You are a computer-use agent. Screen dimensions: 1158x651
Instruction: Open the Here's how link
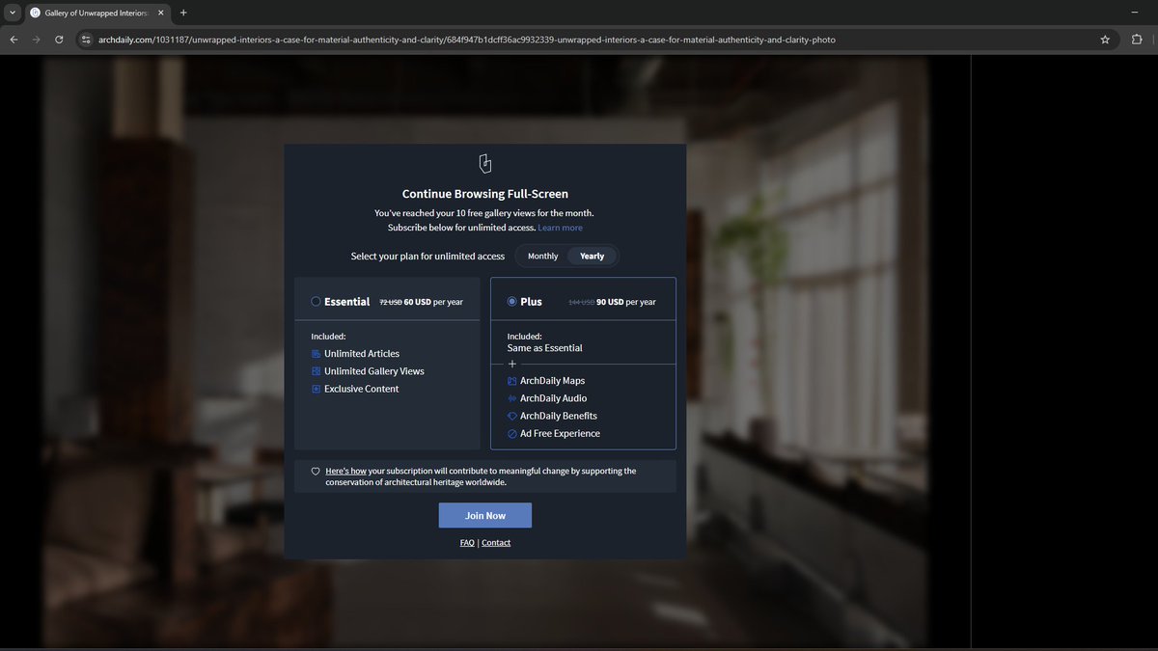346,471
